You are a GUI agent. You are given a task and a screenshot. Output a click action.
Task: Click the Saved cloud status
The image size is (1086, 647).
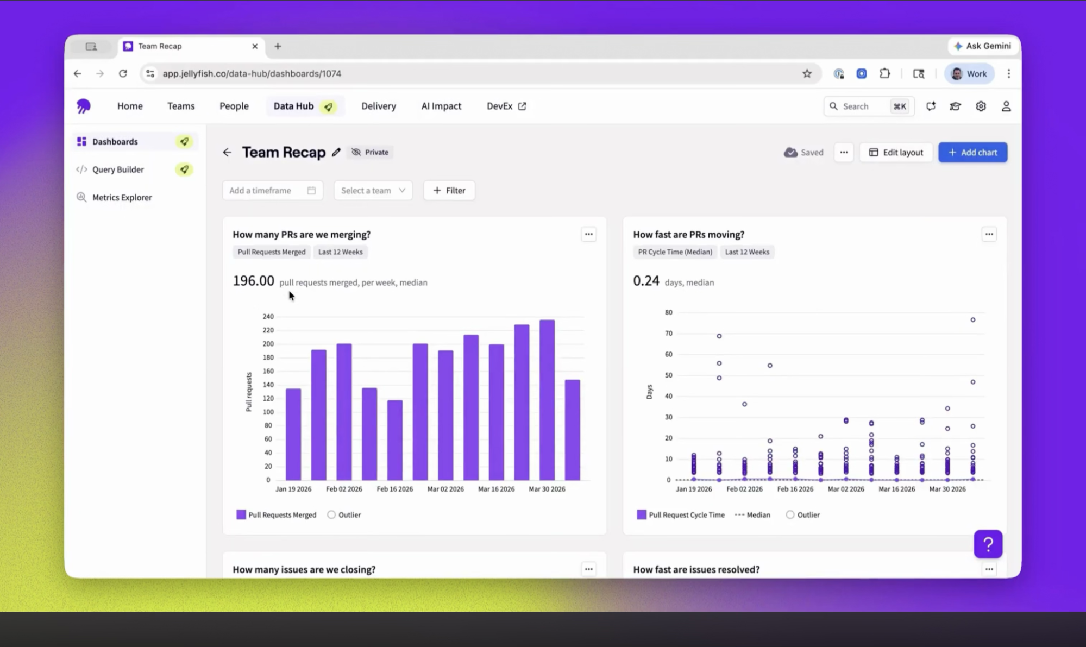803,152
